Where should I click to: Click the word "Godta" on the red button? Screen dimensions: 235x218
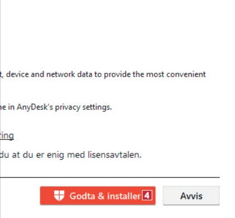coord(82,196)
